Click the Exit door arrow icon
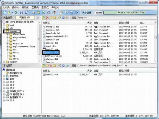159x119 pixels. (x=77, y=13)
